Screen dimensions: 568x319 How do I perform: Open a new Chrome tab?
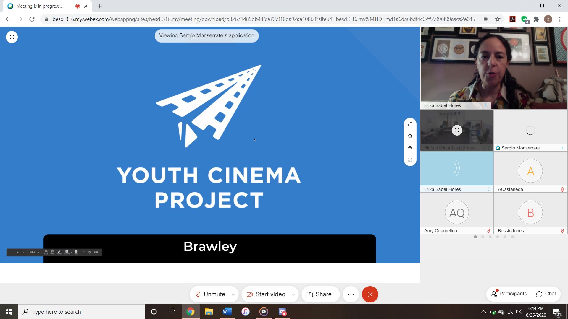coord(100,6)
